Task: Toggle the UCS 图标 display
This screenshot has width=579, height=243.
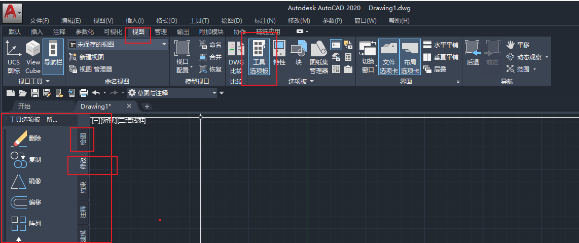Action: pyautogui.click(x=14, y=57)
